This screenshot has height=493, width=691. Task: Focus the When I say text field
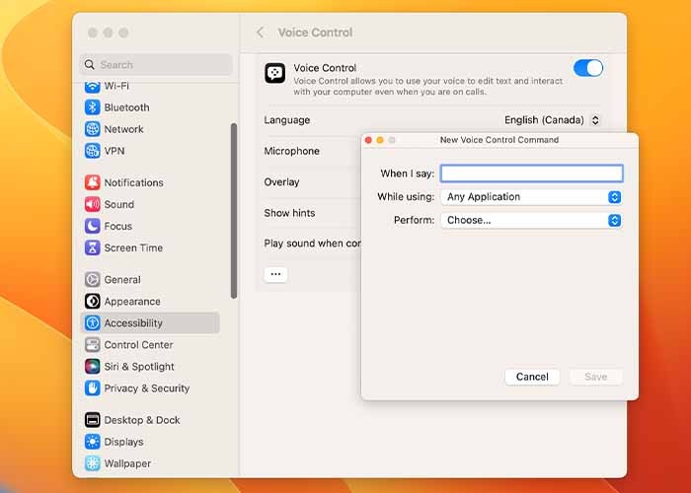[531, 174]
